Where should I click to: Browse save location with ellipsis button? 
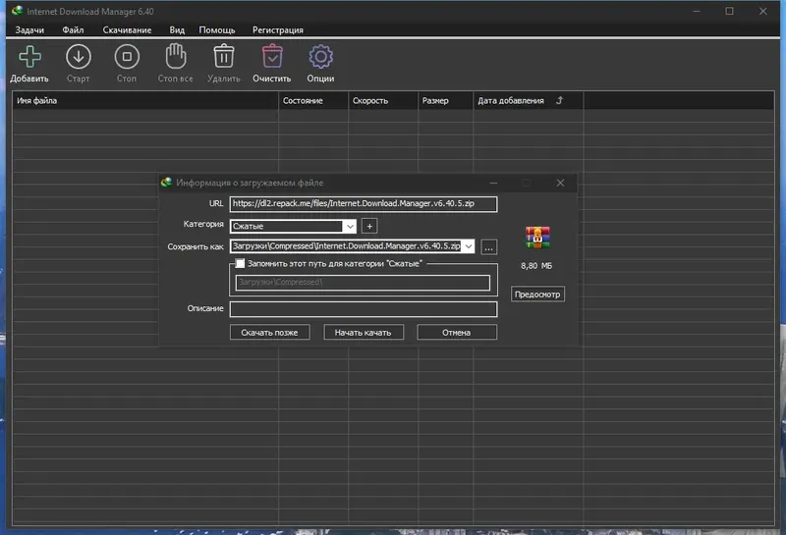pos(488,247)
